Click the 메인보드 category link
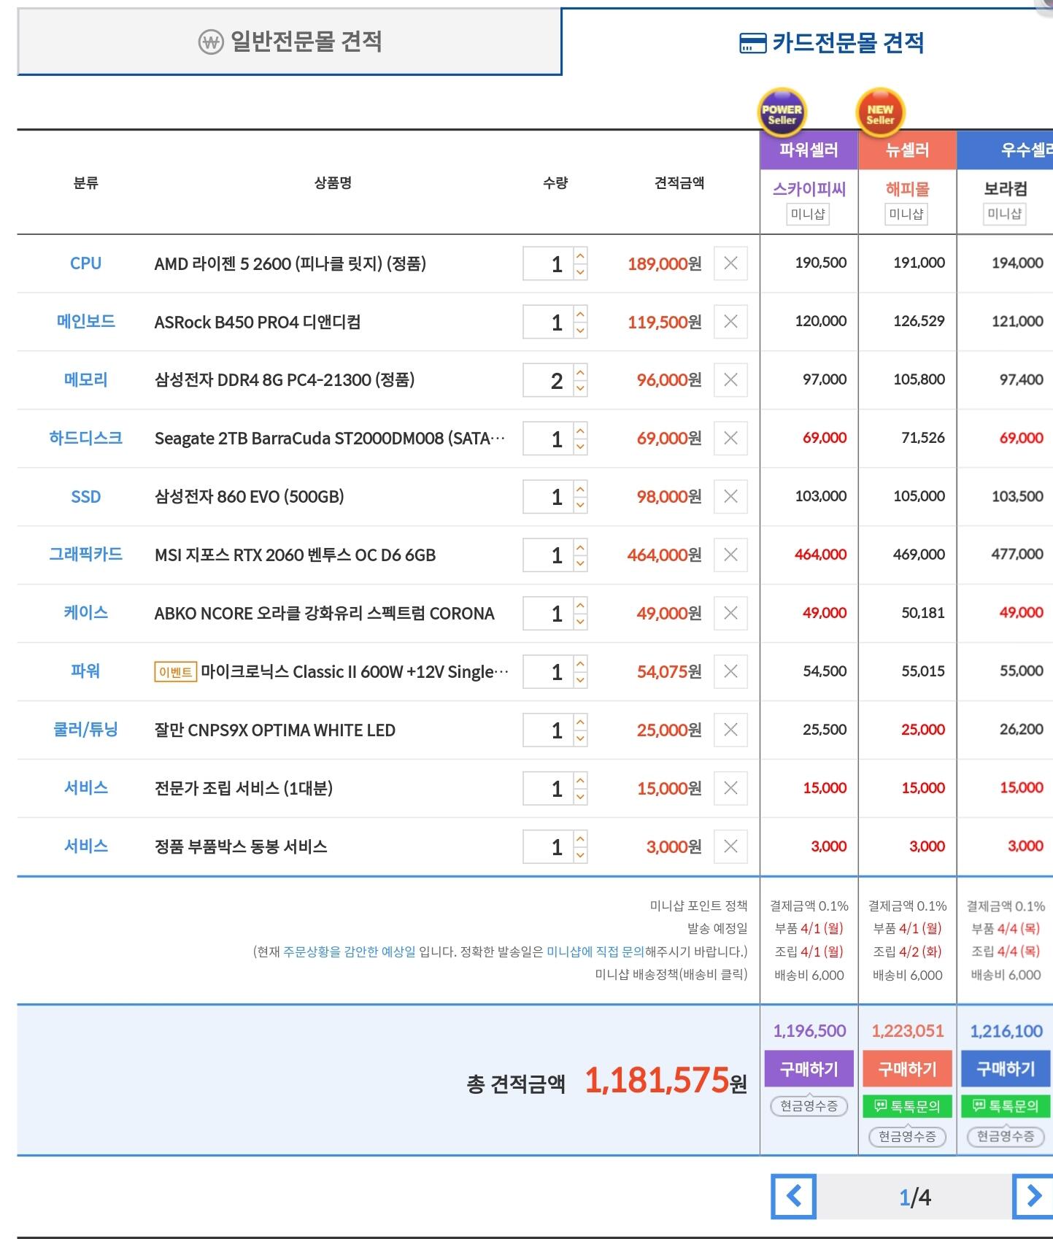The width and height of the screenshot is (1053, 1239). (x=85, y=322)
